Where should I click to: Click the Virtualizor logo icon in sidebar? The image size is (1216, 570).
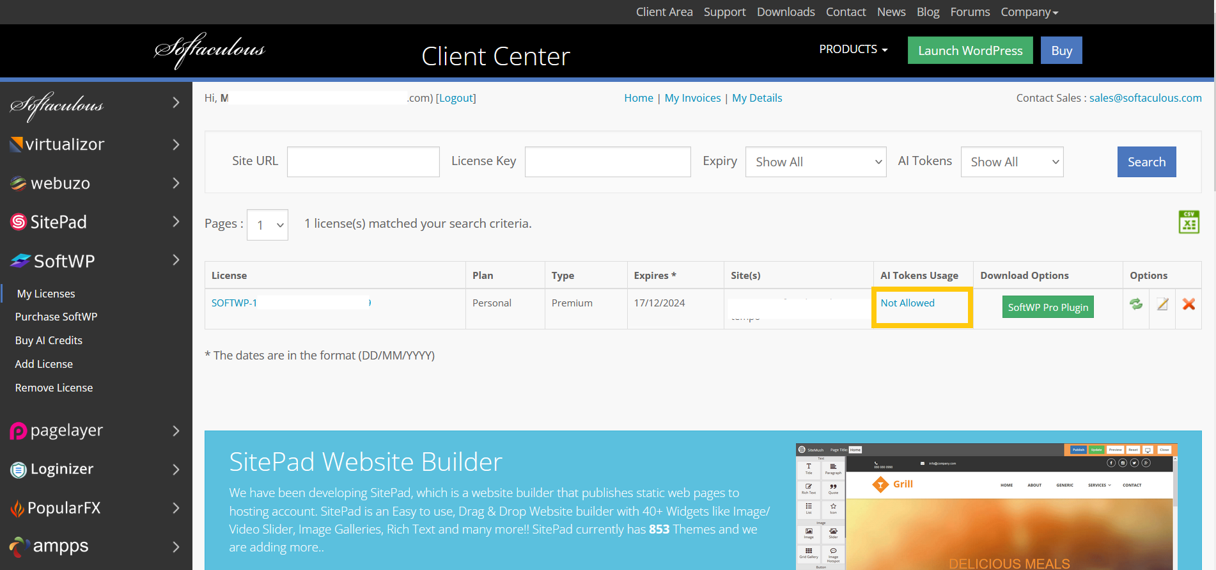[x=17, y=145]
